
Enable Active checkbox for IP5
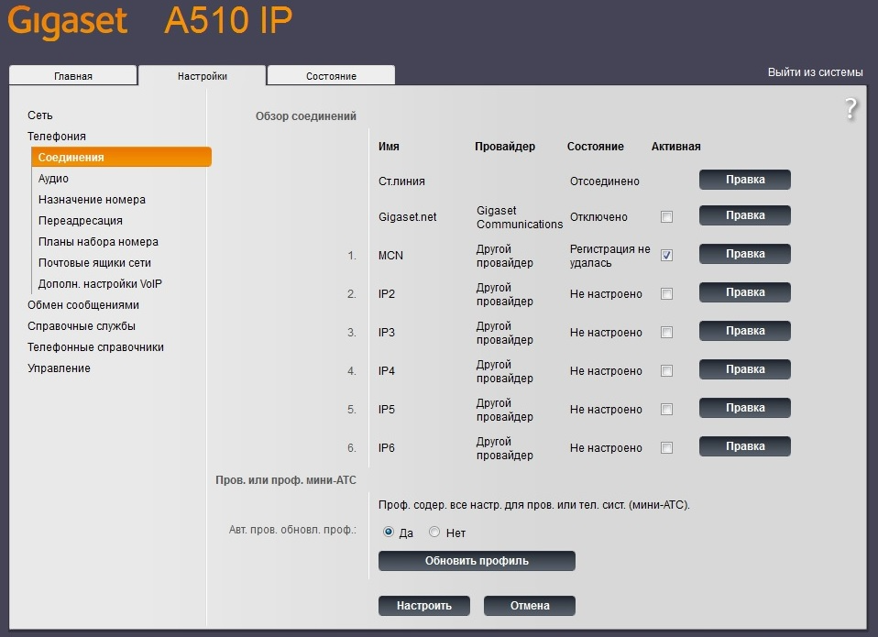pyautogui.click(x=666, y=409)
